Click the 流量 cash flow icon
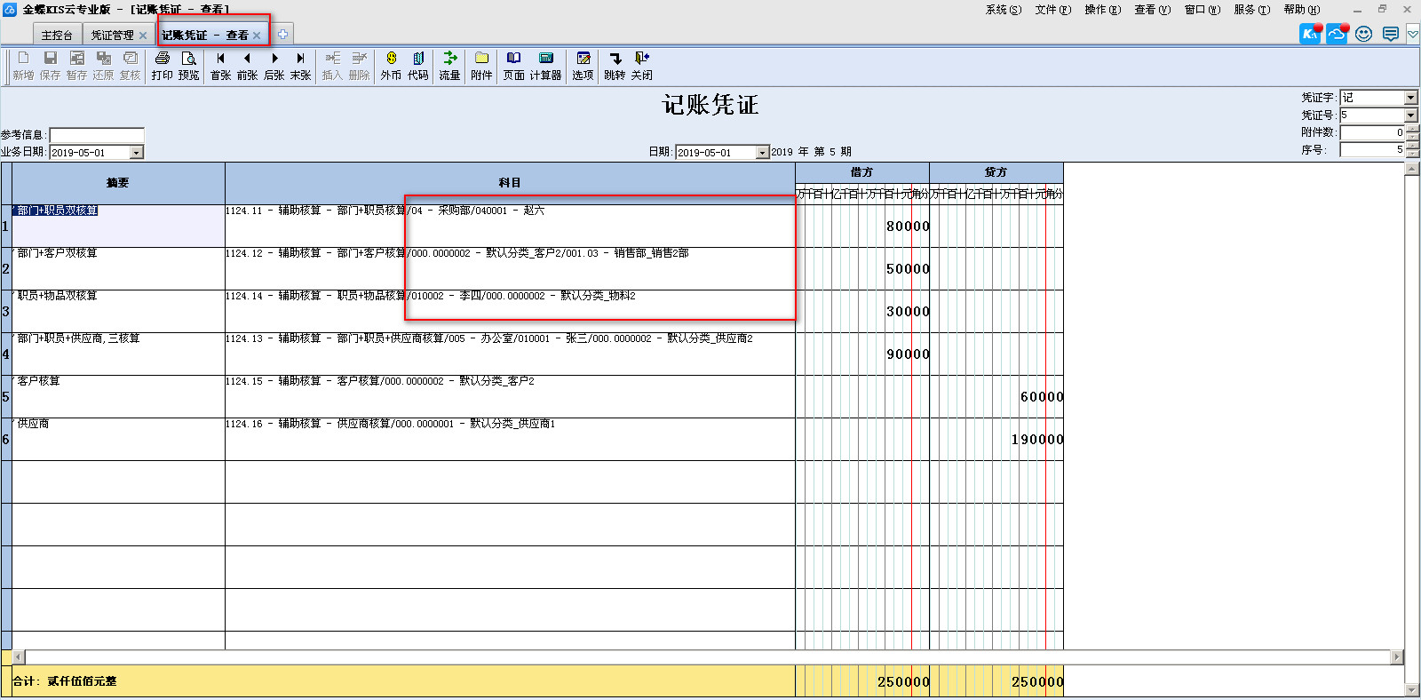The image size is (1421, 700). [x=449, y=59]
